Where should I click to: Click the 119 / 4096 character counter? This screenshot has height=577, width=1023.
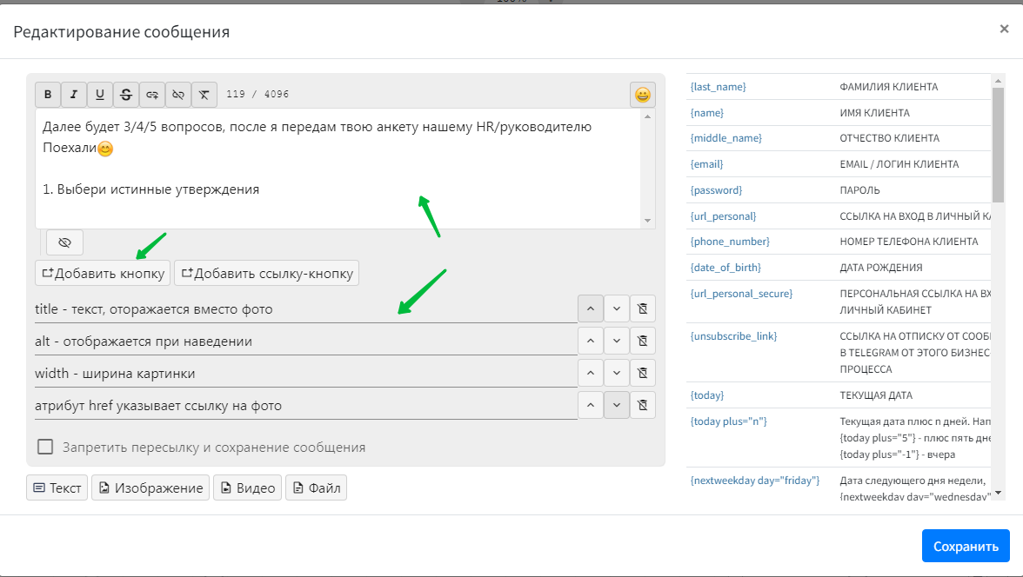click(257, 94)
